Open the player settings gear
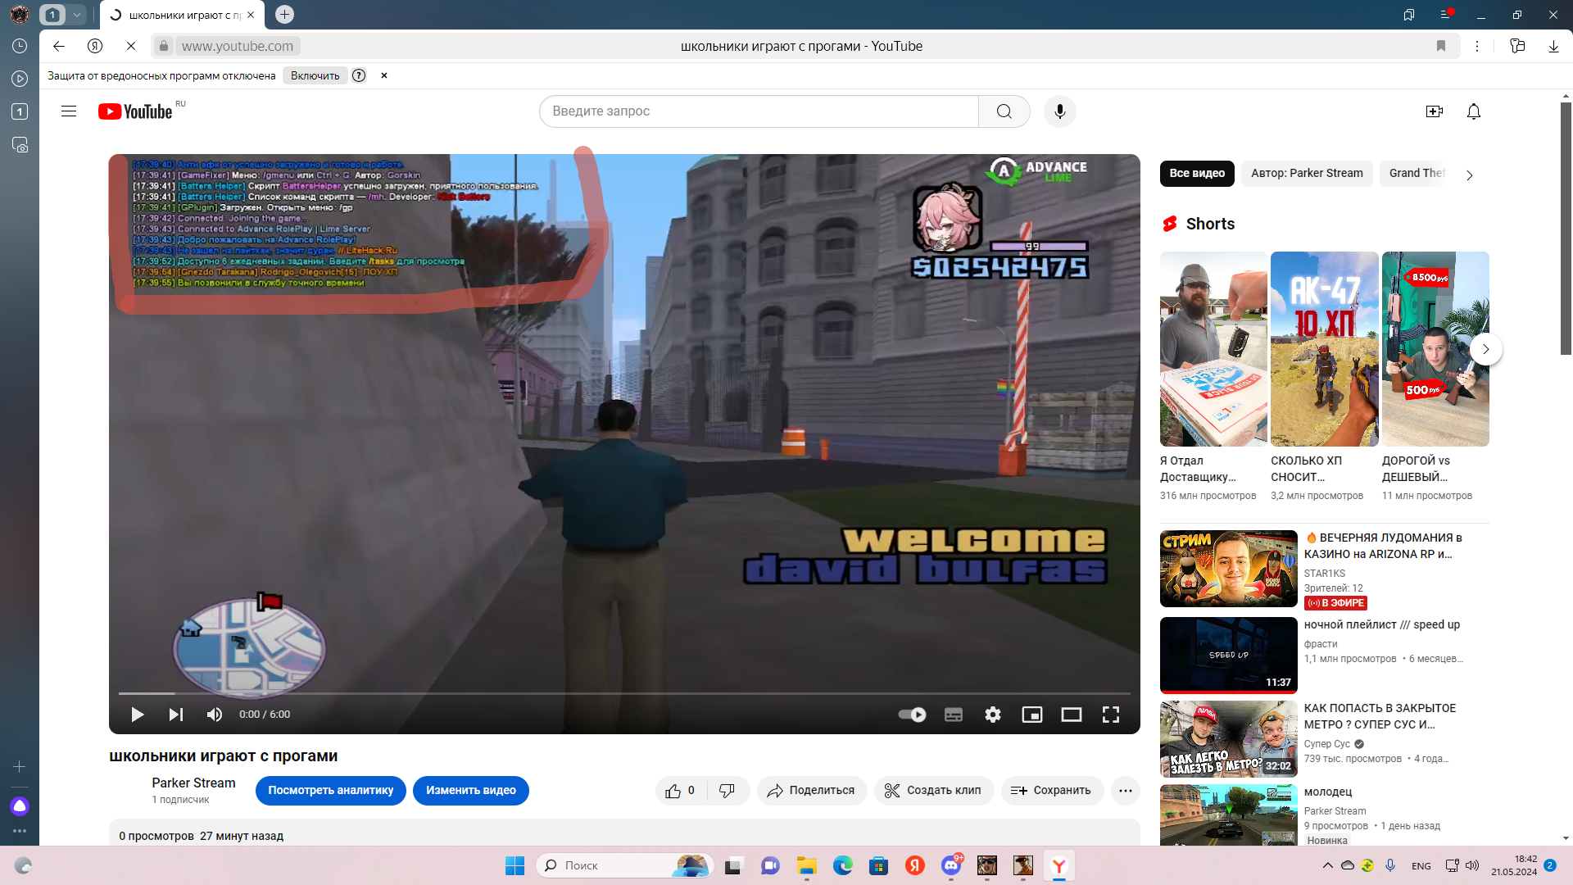Viewport: 1573px width, 885px height. pos(993,715)
